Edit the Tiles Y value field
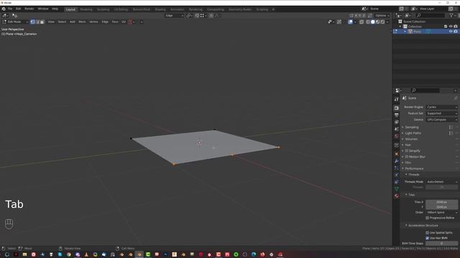This screenshot has height=258, width=460. point(441,207)
